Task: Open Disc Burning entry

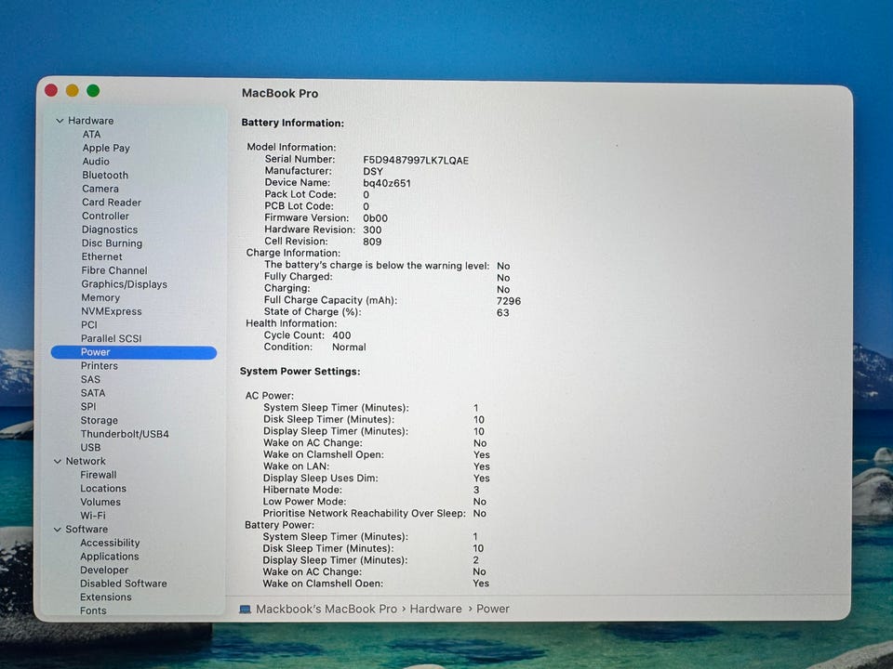Action: (x=112, y=243)
